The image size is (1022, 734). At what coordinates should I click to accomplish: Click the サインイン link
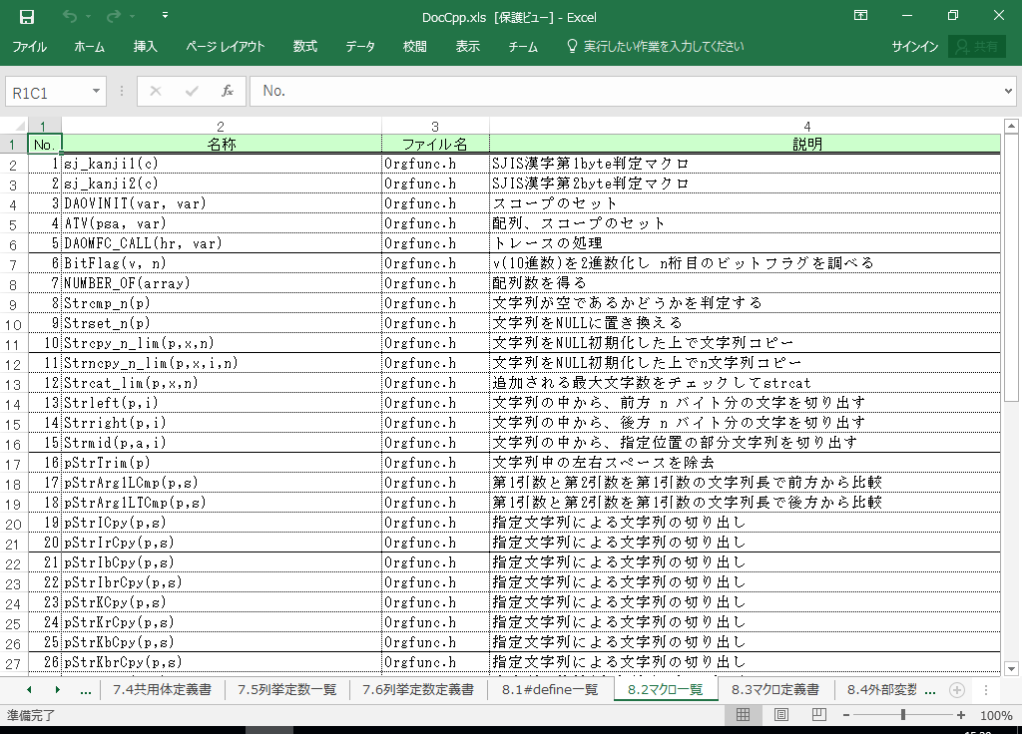tap(914, 47)
